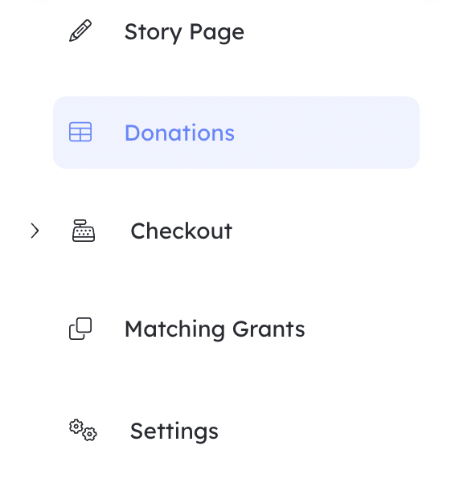Click the table grid icon for Donations
The image size is (455, 503).
[80, 132]
